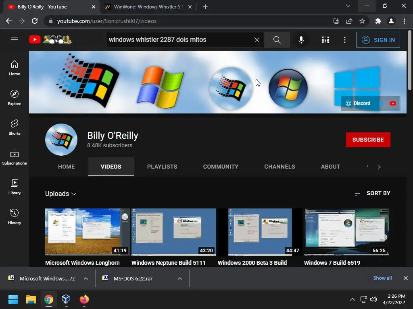413x309 pixels.
Task: Open VirtualBox from taskbar
Action: pyautogui.click(x=66, y=299)
